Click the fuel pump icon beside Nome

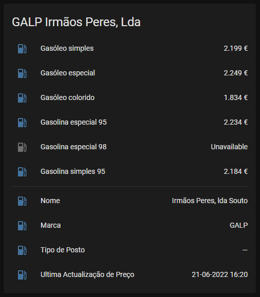coord(22,201)
